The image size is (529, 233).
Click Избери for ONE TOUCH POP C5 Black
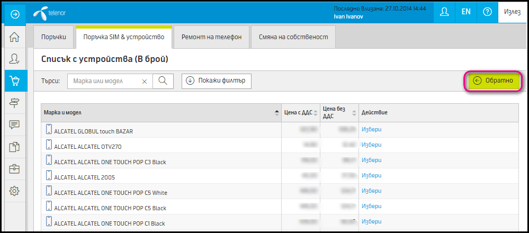[371, 207]
